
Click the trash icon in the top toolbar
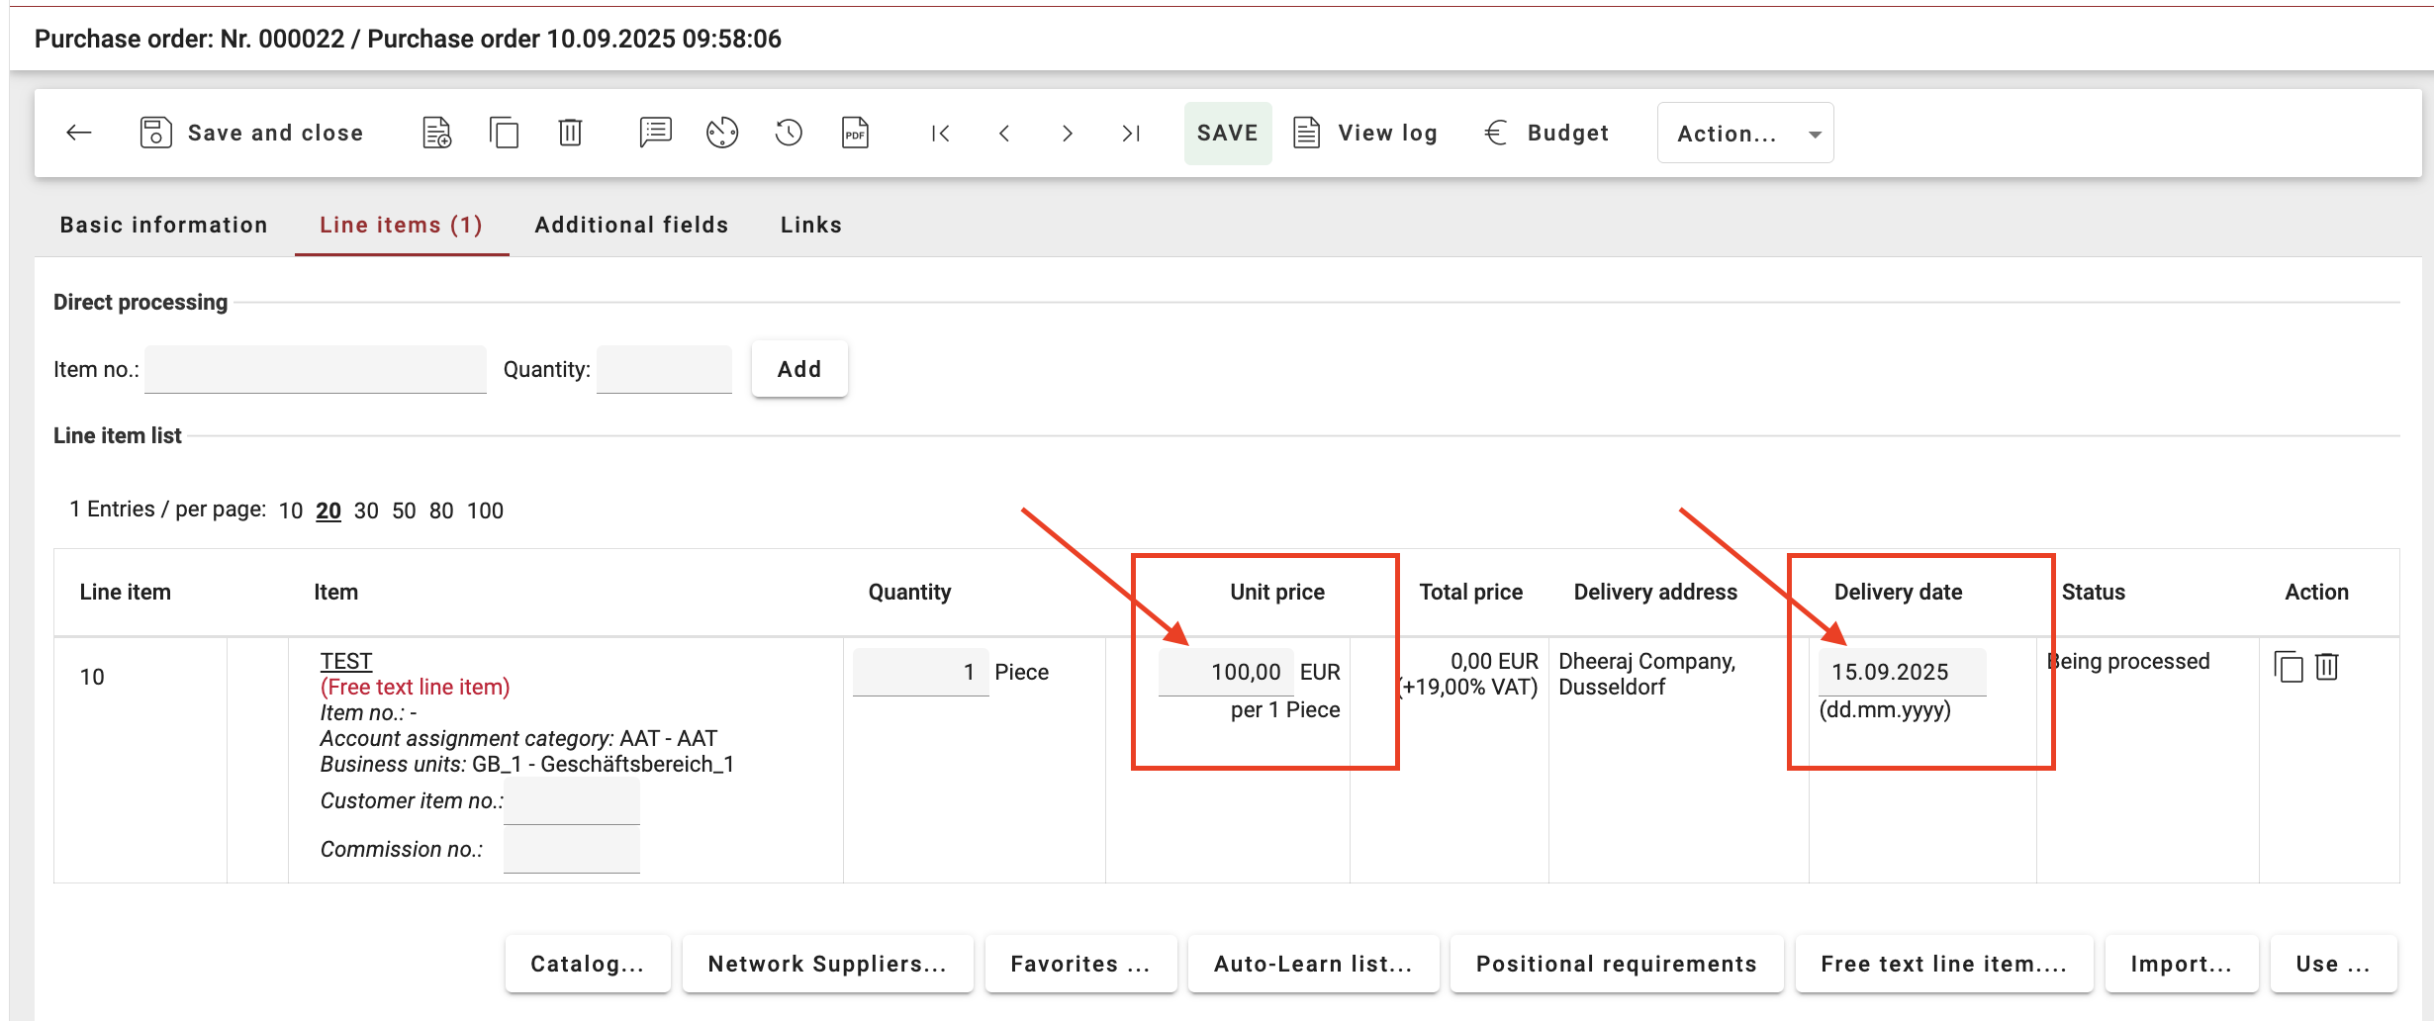coord(570,133)
